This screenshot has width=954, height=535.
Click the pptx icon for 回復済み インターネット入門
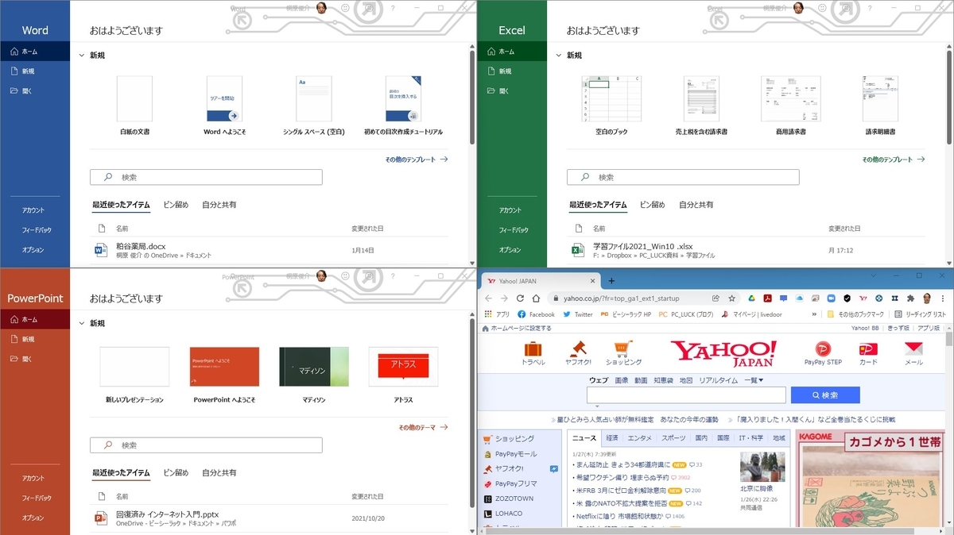100,518
